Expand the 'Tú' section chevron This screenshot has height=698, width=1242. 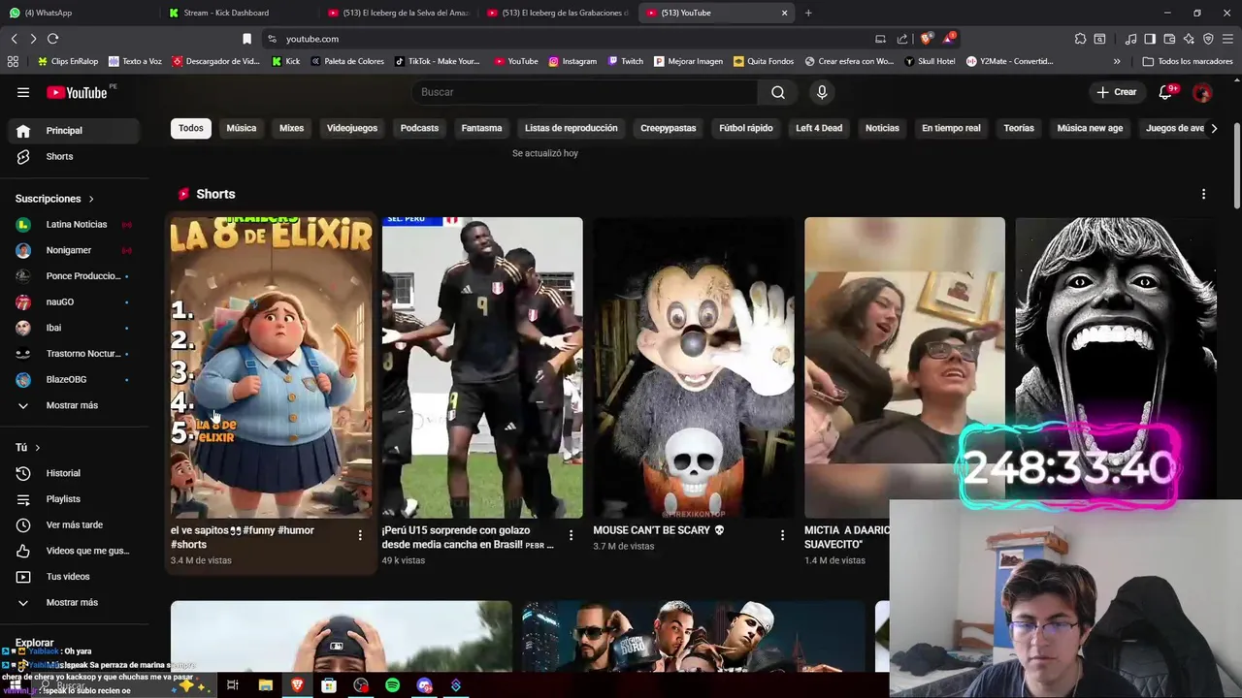pos(37,448)
